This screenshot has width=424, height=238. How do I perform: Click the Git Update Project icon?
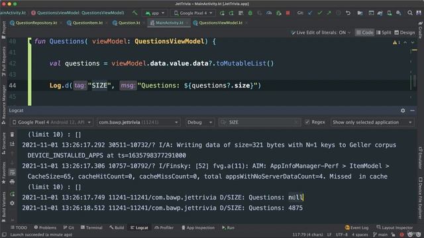310,13
